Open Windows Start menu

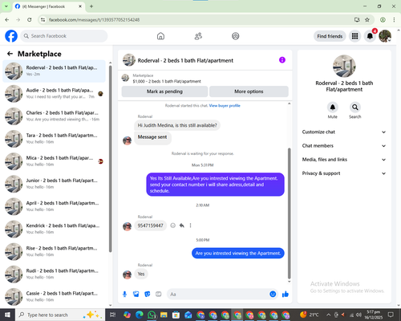7,315
